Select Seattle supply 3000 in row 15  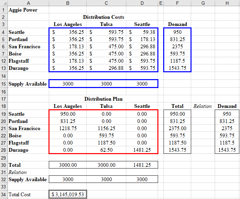142,84
